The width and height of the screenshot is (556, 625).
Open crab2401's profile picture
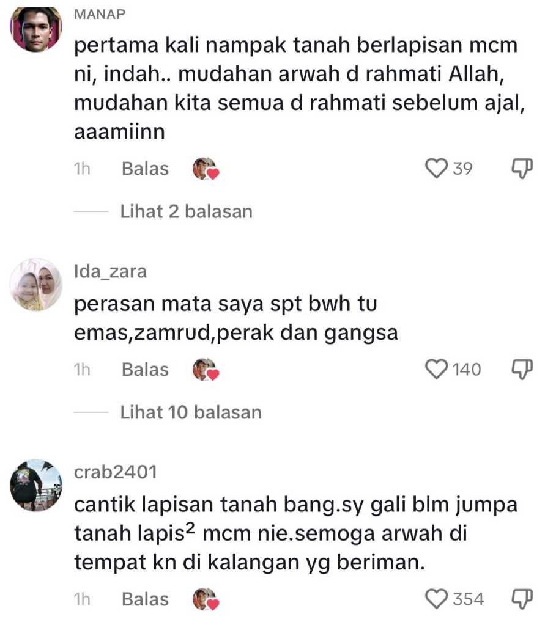[x=36, y=485]
